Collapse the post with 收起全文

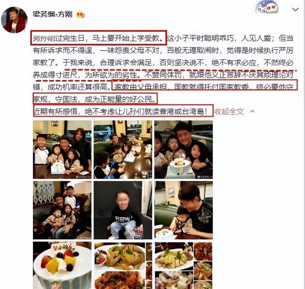click(229, 111)
